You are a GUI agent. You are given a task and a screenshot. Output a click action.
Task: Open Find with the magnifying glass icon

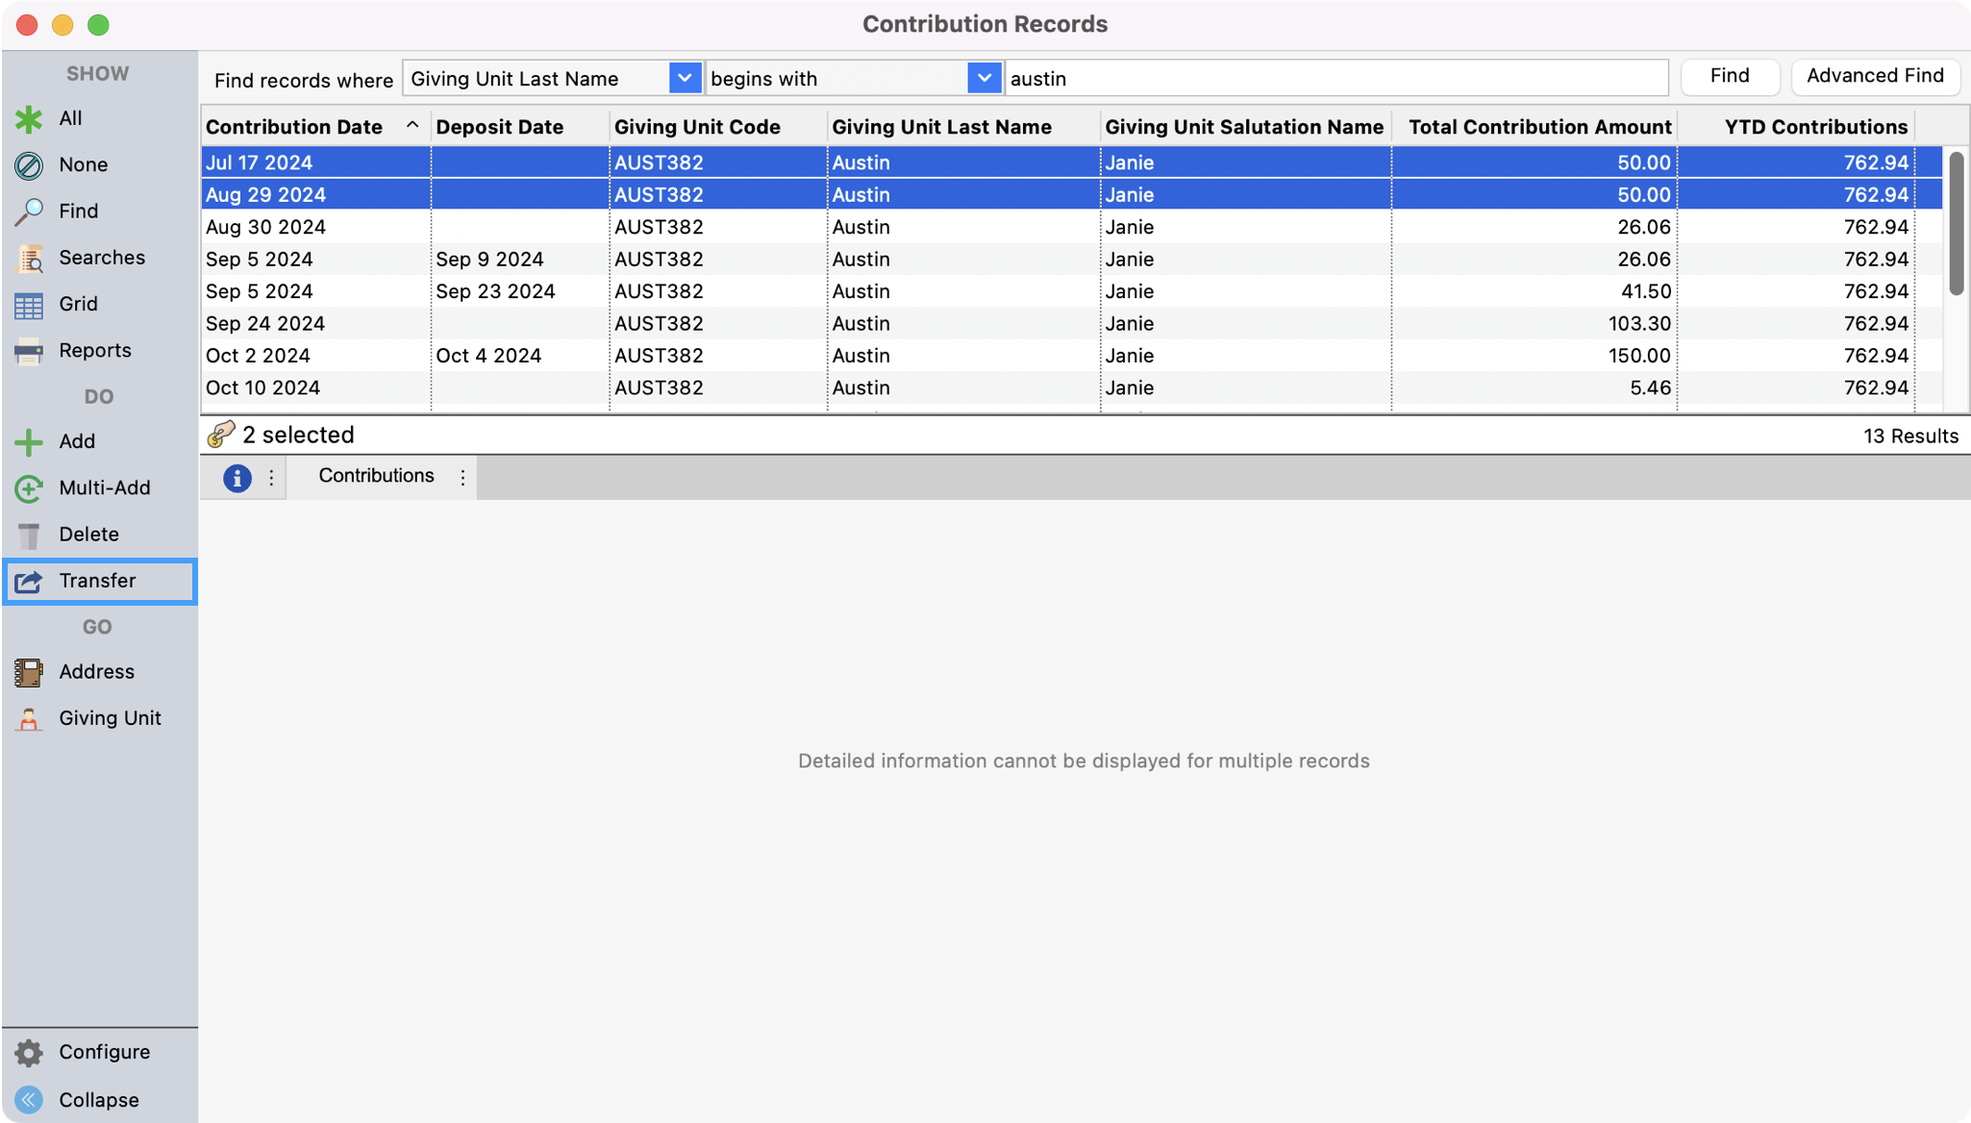pyautogui.click(x=29, y=212)
